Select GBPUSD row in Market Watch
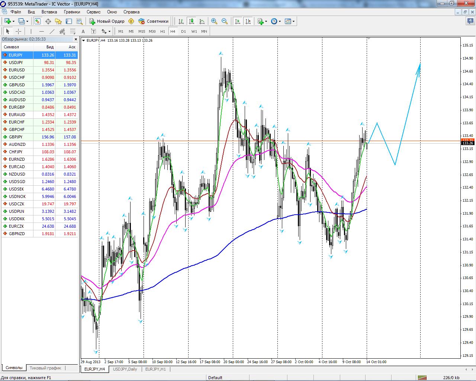476x381 pixels. pyautogui.click(x=17, y=85)
